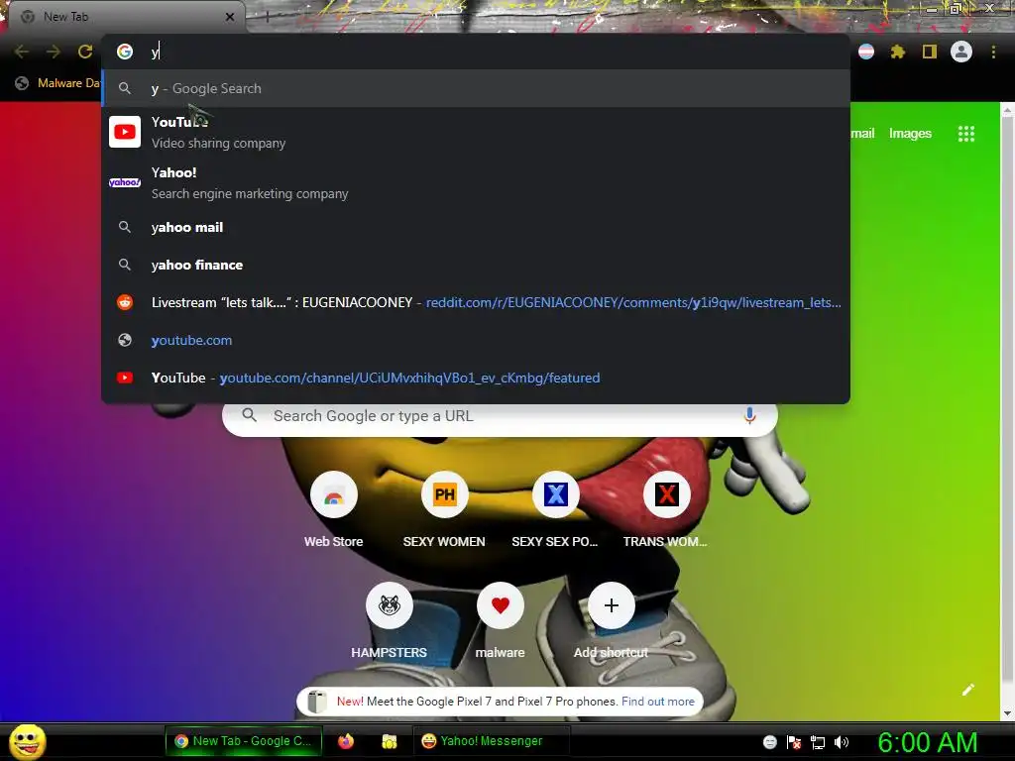This screenshot has width=1015, height=761.
Task: Choose the YouTube video sharing company suggestion
Action: coord(476,132)
